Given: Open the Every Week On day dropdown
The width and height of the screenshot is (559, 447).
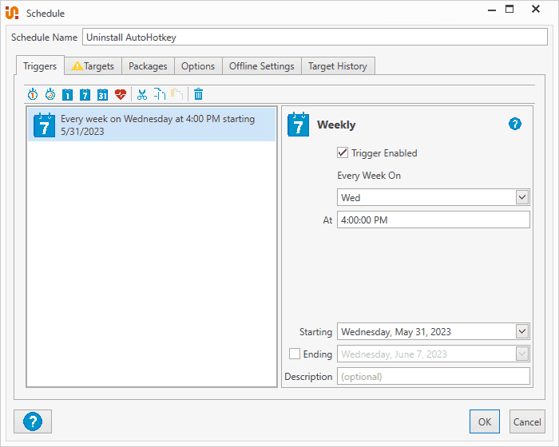Looking at the screenshot, I should pos(522,197).
